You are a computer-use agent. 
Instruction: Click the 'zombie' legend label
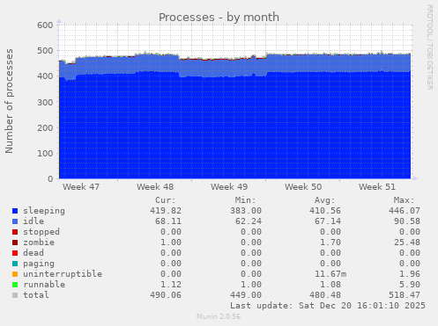coord(39,243)
